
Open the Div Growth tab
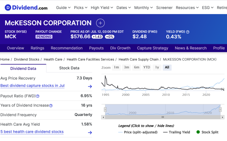120,48
